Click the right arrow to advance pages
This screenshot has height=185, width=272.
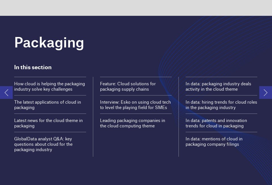point(266,92)
